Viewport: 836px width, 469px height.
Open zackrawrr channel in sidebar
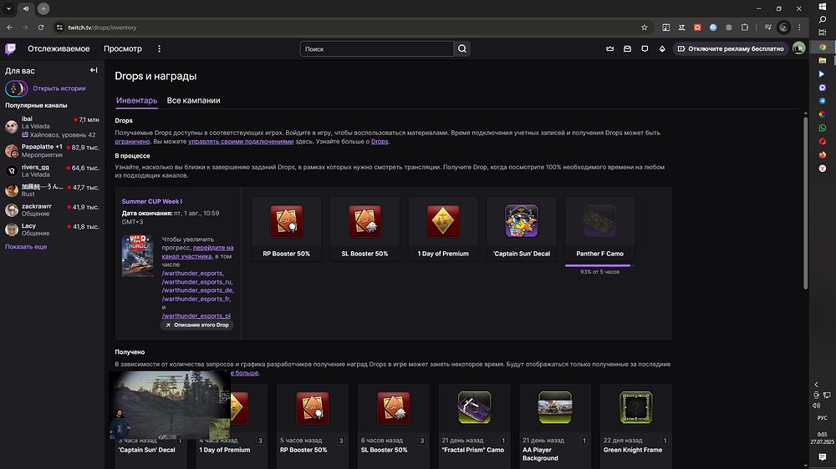[52, 209]
